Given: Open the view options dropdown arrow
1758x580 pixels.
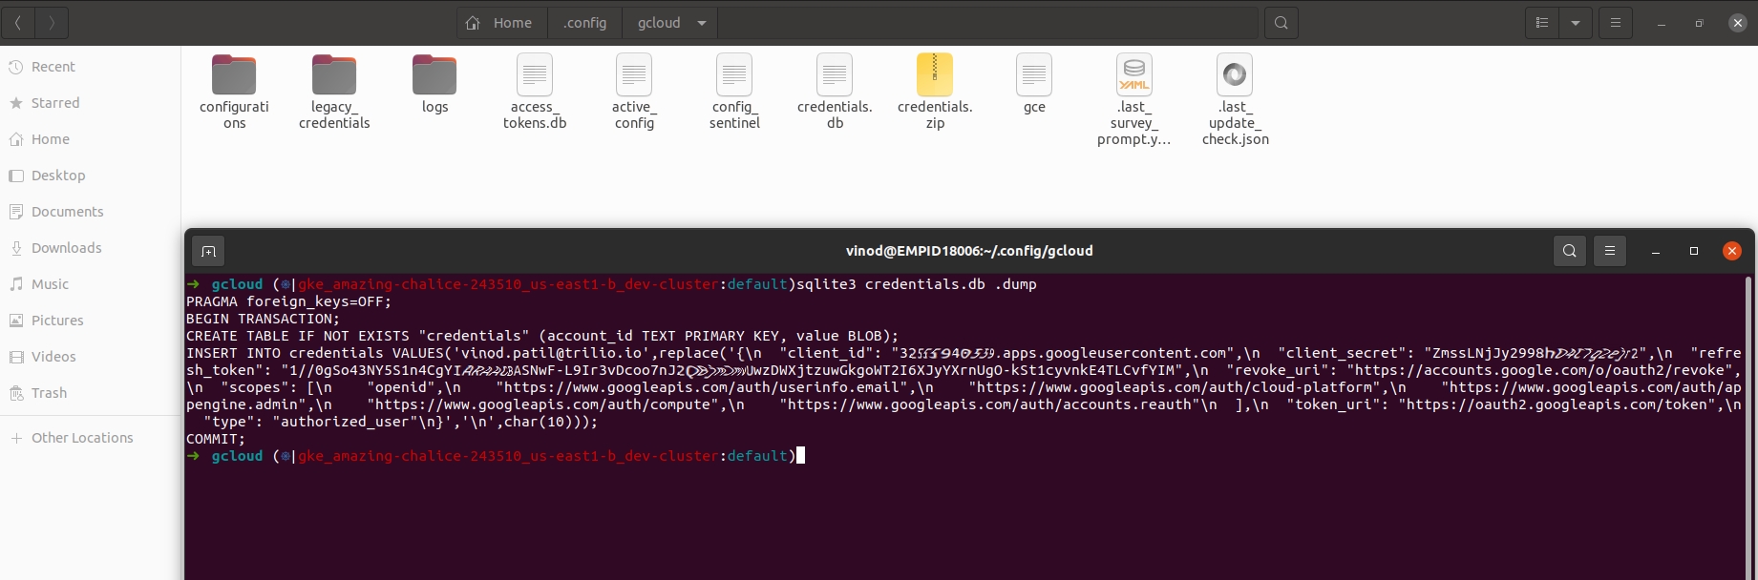Looking at the screenshot, I should point(1575,23).
